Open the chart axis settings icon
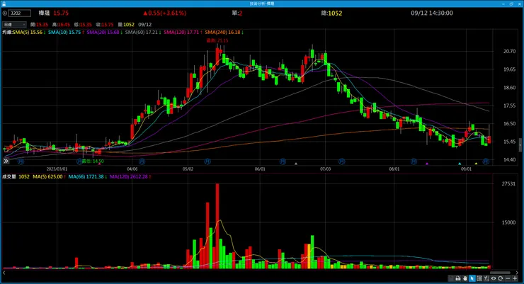This screenshot has height=284, width=524. tap(486, 278)
